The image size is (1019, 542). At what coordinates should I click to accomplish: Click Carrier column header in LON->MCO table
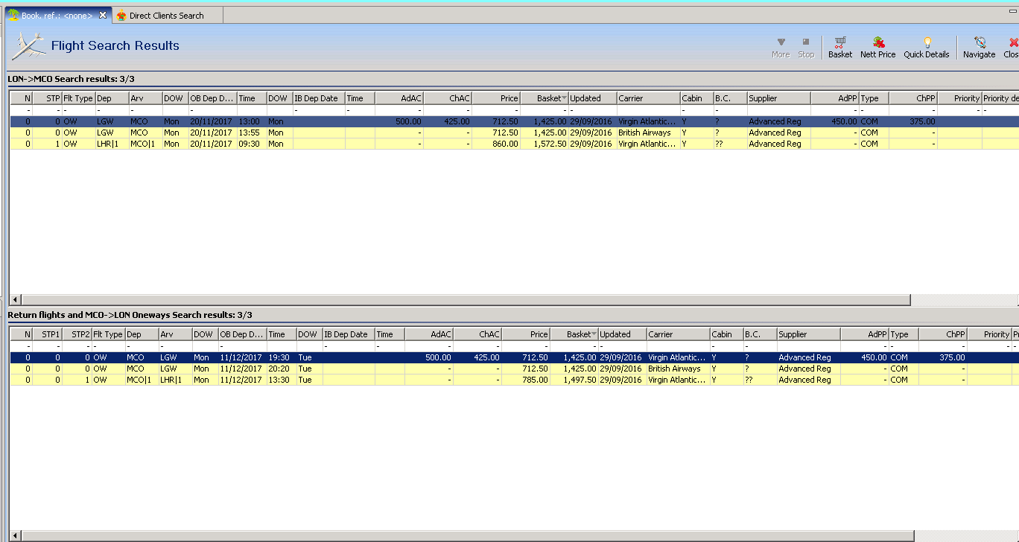[x=648, y=98]
